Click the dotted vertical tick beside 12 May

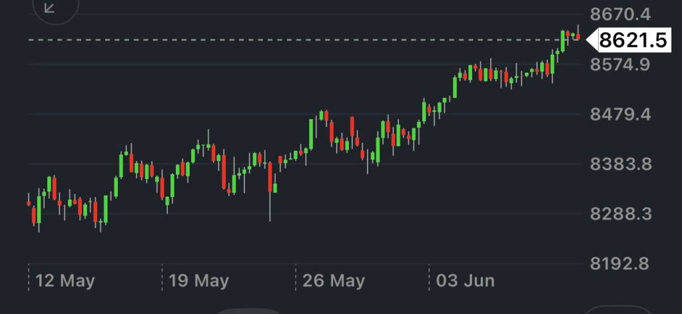pos(29,277)
